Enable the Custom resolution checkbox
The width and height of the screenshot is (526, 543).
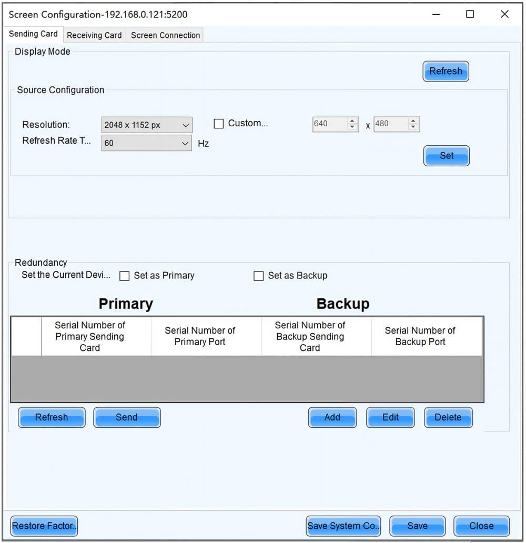tap(218, 124)
